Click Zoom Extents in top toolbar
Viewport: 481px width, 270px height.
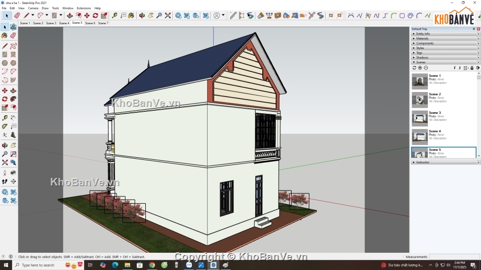[x=168, y=15]
